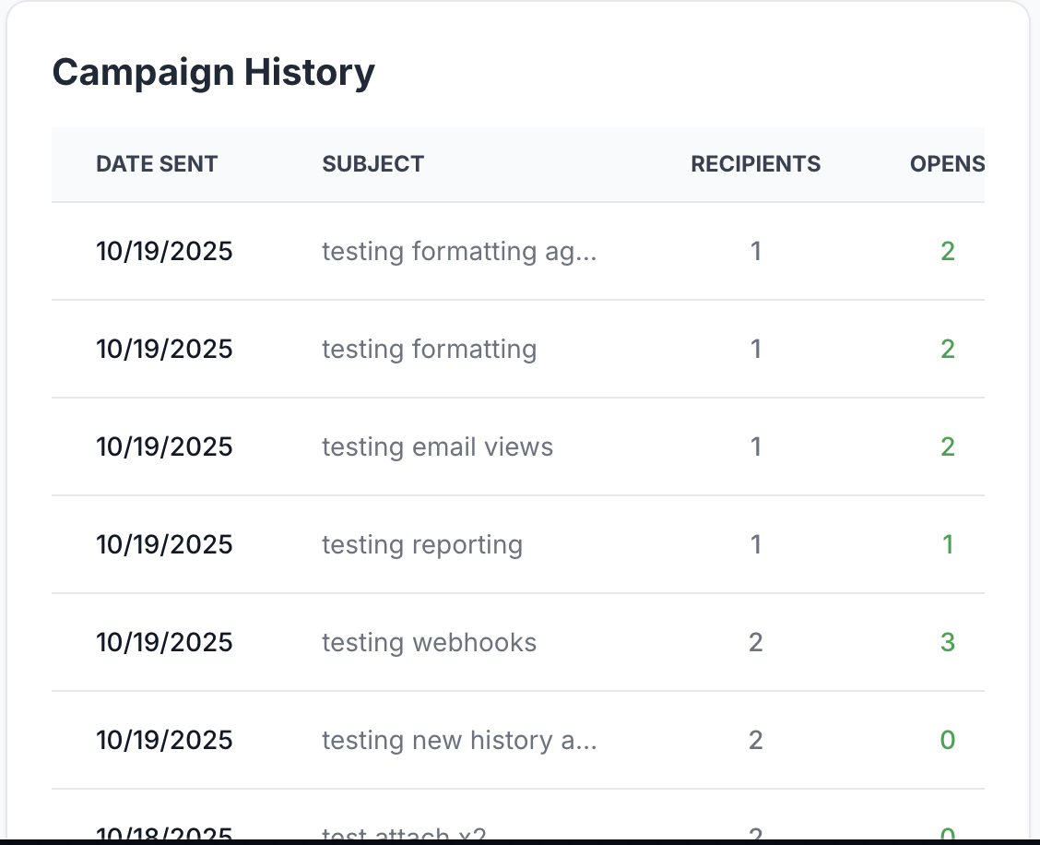Open the 'testing webhooks' campaign subject
This screenshot has height=845, width=1040.
pos(429,643)
